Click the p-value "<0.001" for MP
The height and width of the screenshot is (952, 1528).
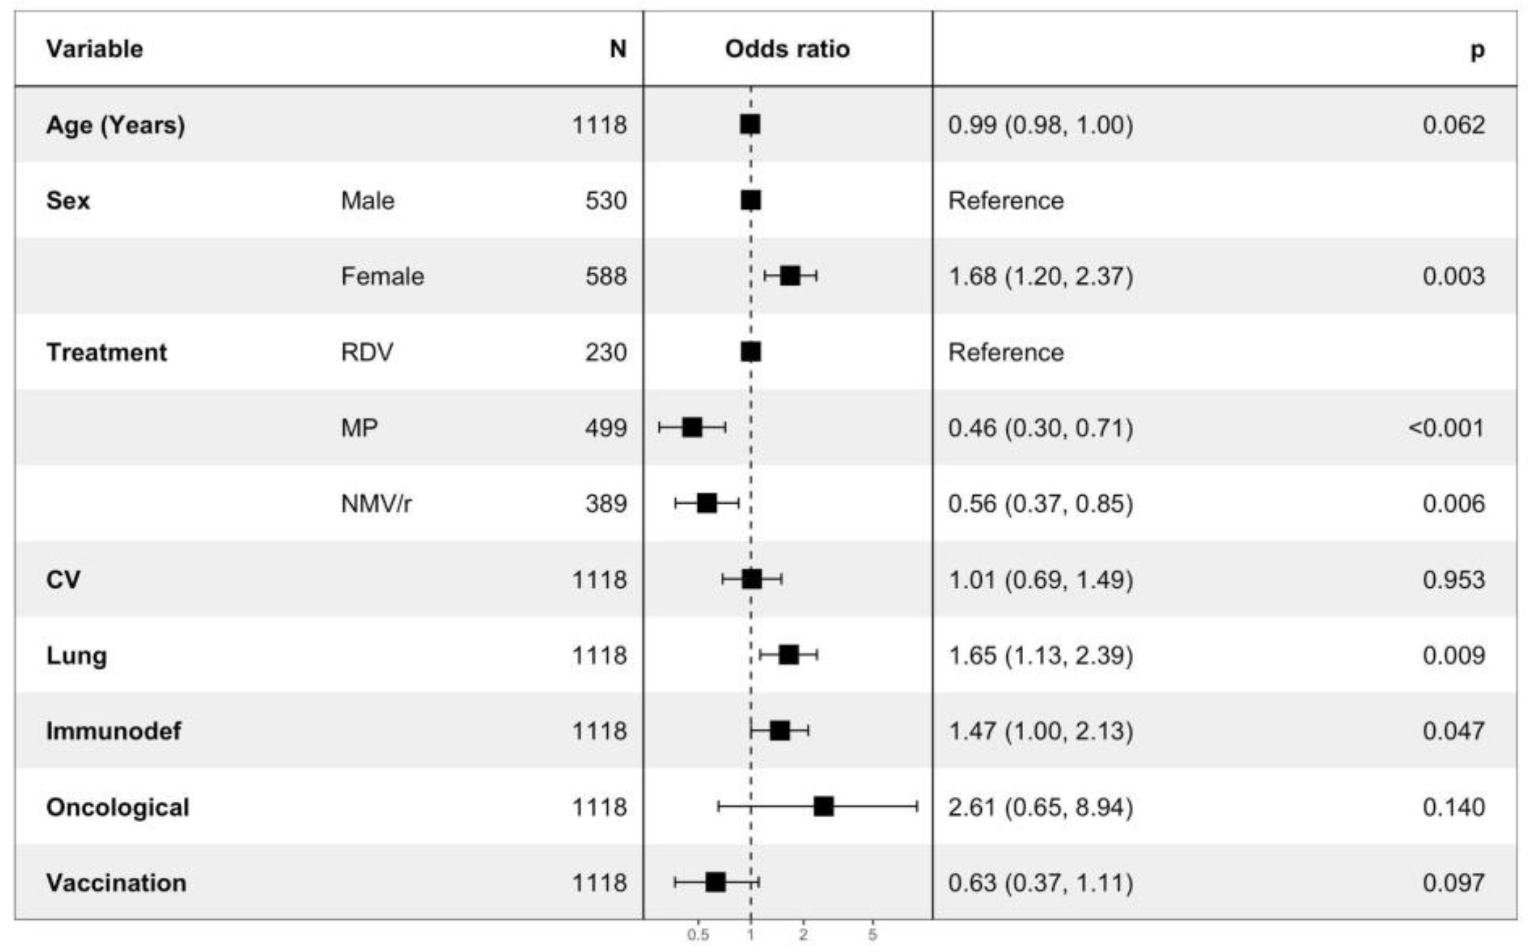pyautogui.click(x=1446, y=428)
